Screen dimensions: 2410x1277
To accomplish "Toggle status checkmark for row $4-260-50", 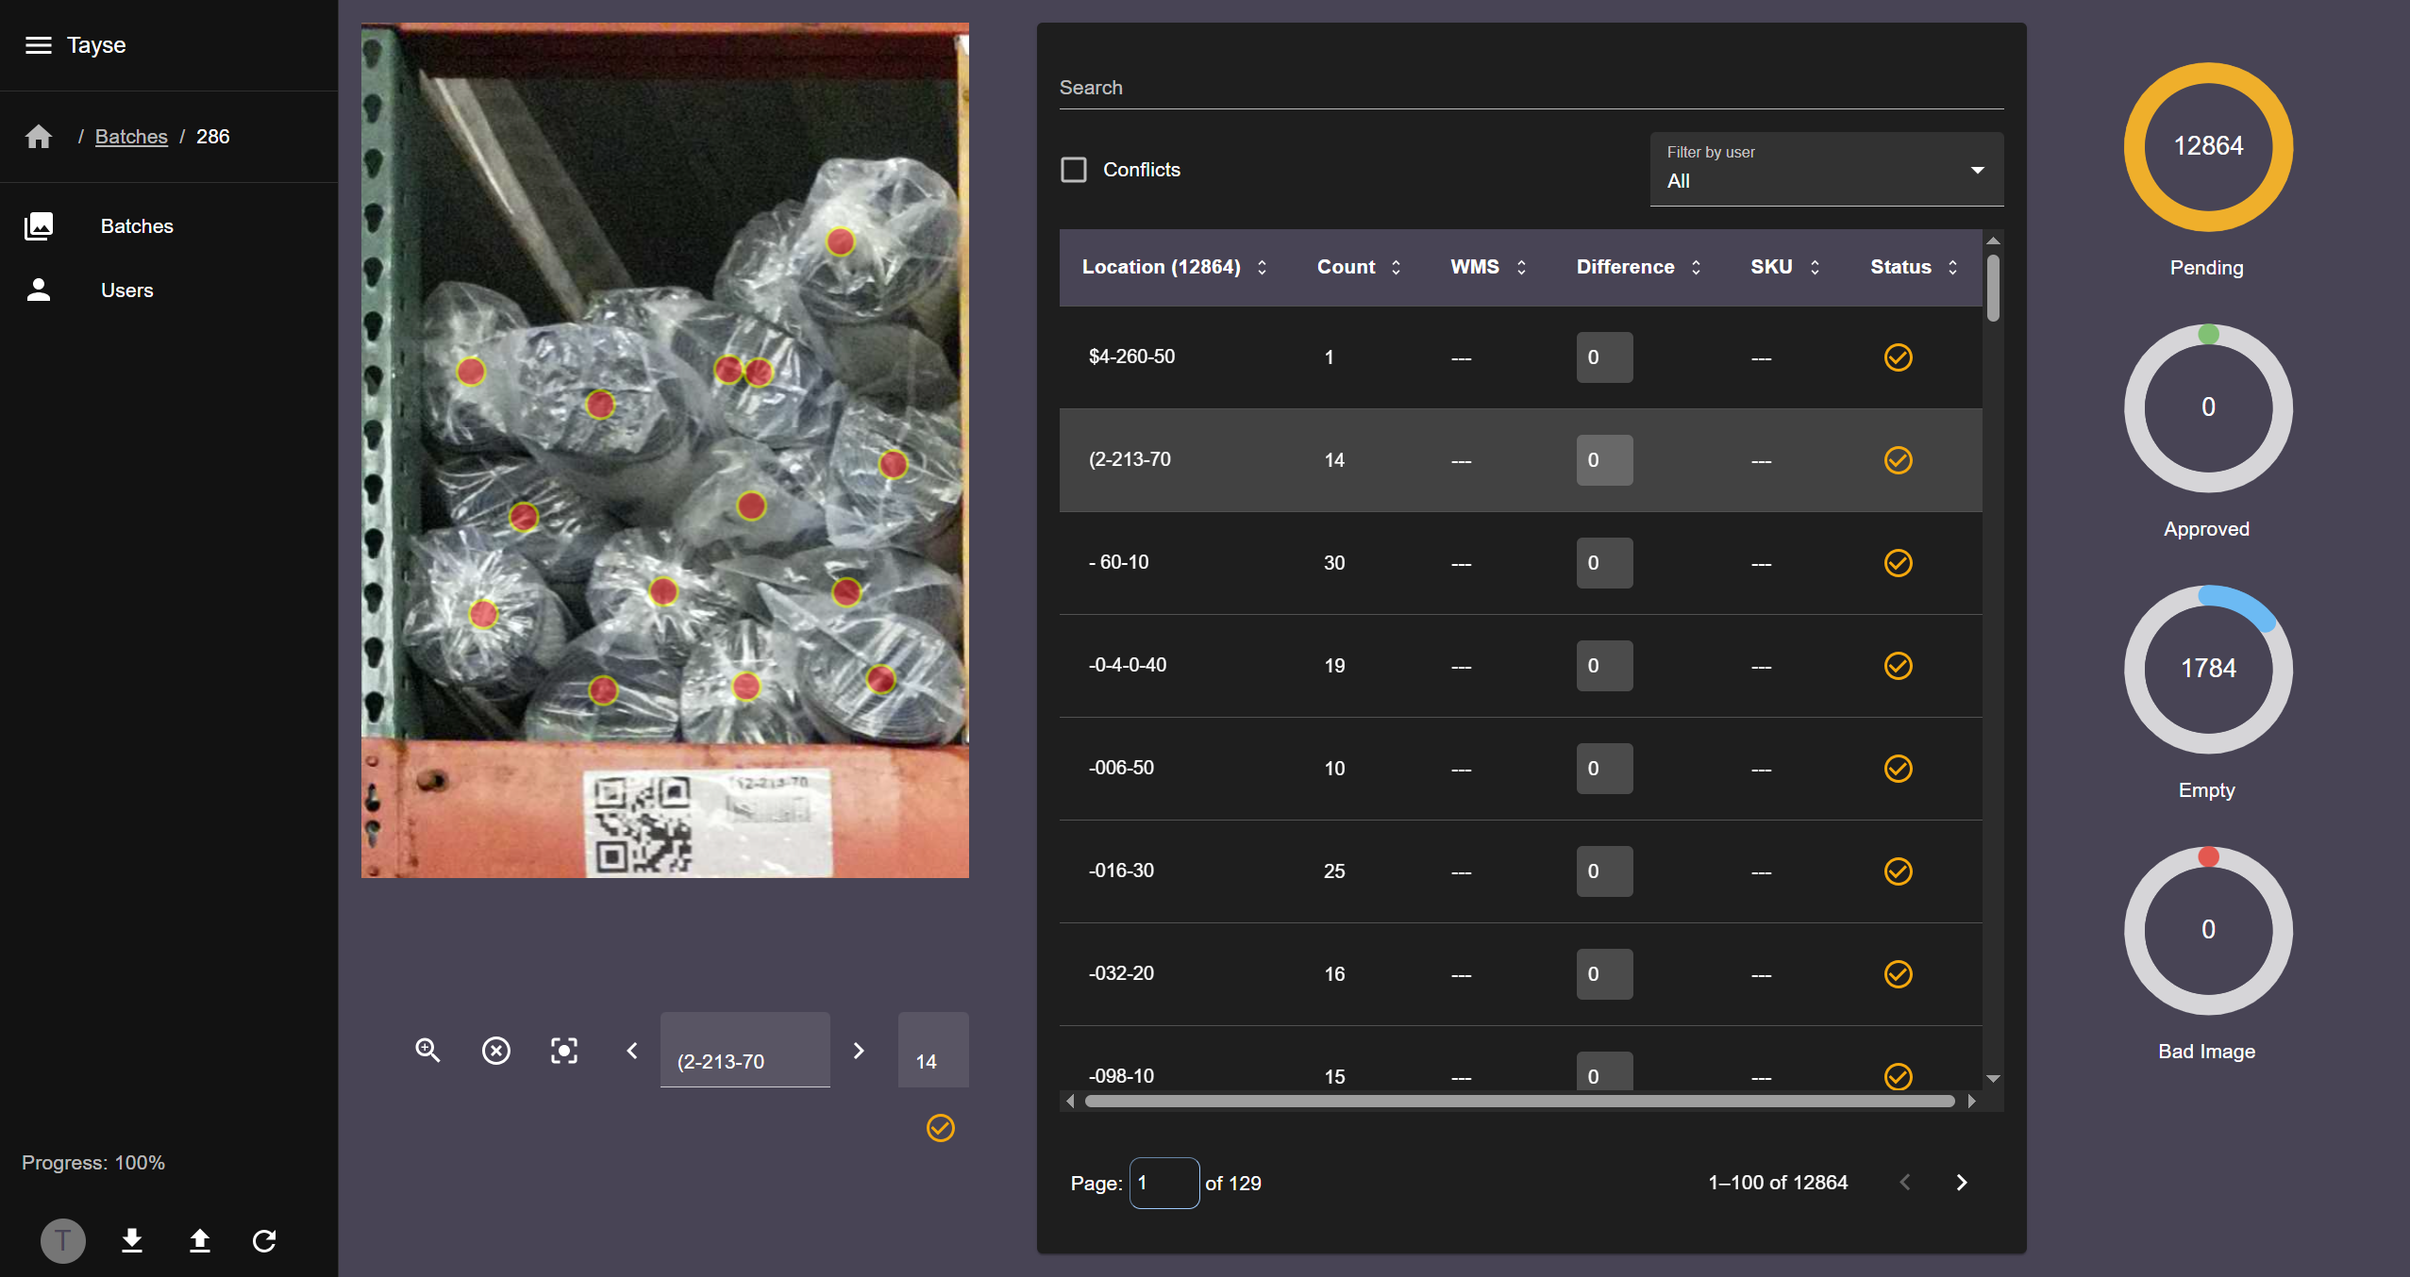I will (x=1898, y=357).
